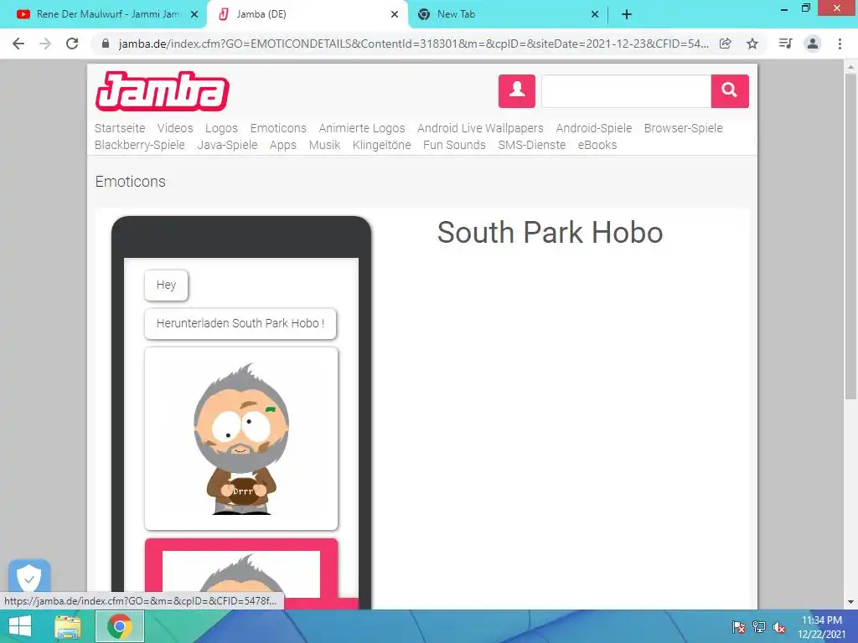This screenshot has height=643, width=858.
Task: Click the browser forward arrow
Action: [x=45, y=44]
